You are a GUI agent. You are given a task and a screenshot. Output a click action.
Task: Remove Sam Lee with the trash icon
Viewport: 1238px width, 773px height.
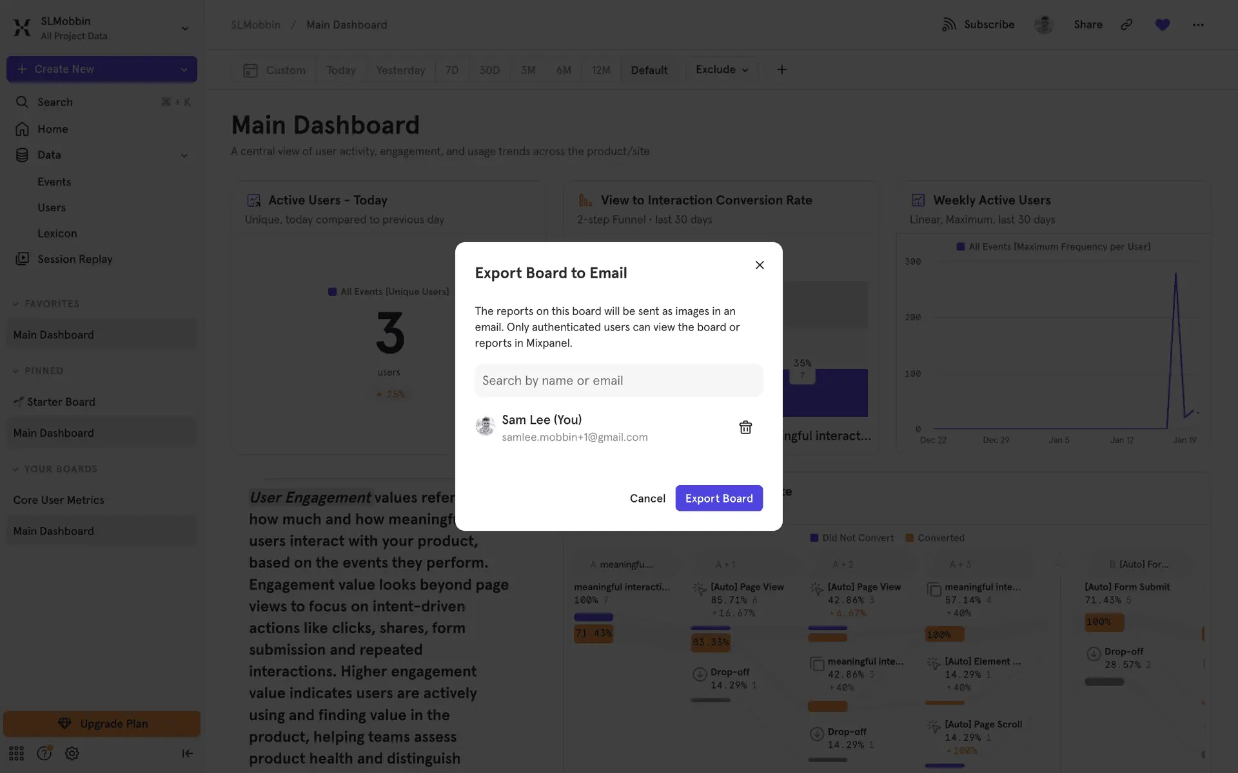click(x=745, y=427)
